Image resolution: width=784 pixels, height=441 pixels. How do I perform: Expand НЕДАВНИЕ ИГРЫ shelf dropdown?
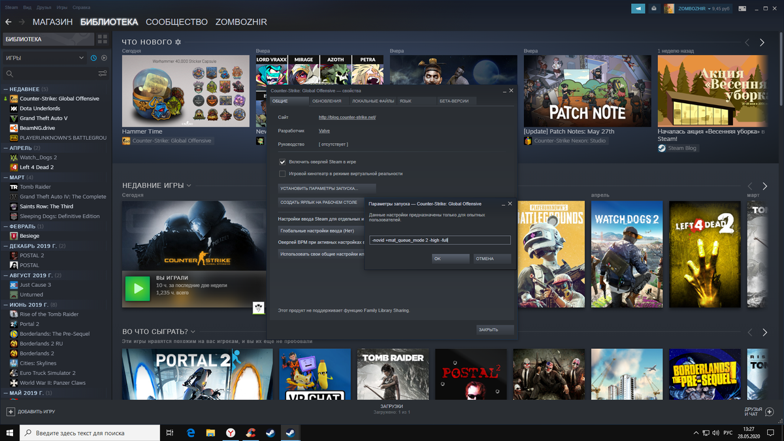[189, 186]
